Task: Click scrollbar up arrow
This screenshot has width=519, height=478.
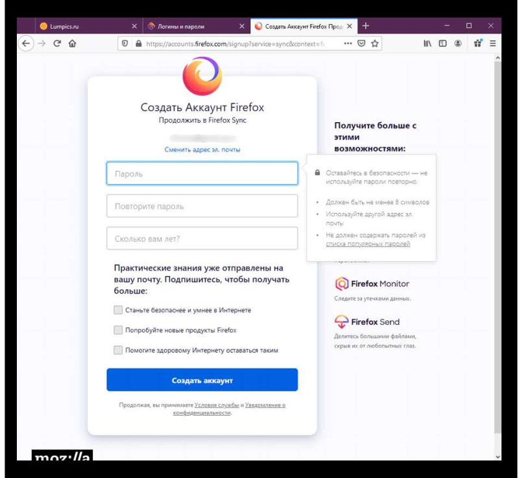Action: coord(498,58)
